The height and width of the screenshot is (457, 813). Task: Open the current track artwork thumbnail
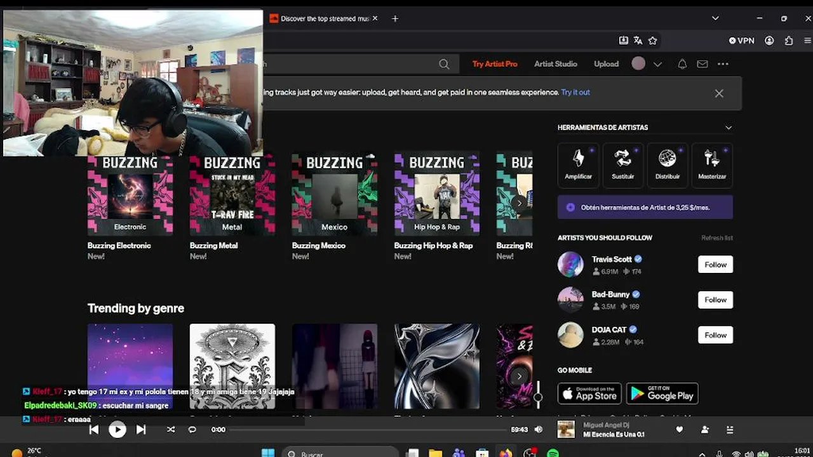[x=566, y=430]
